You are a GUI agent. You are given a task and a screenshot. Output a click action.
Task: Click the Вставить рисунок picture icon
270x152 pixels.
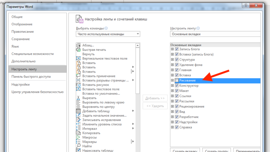point(78,85)
